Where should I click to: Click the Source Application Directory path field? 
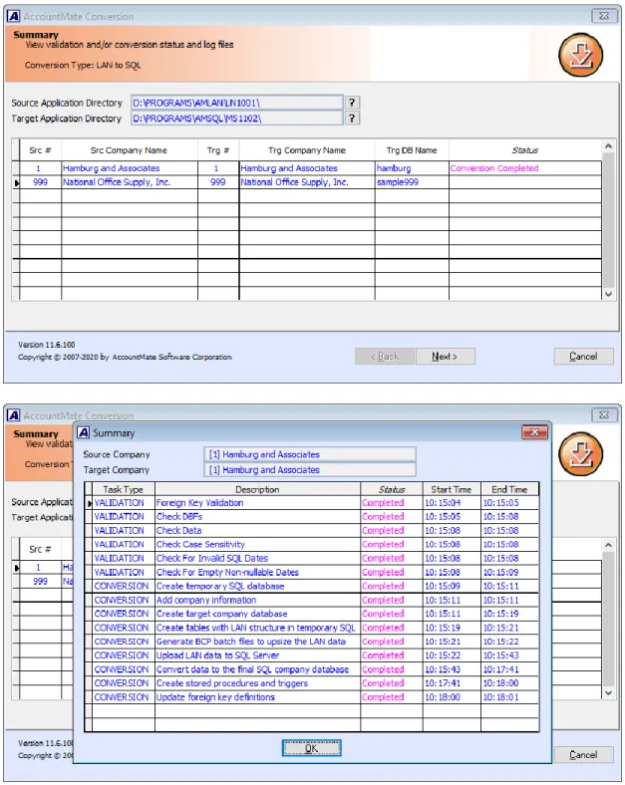237,103
